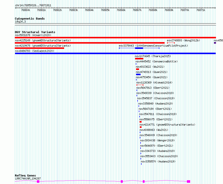Open nsv4214771 (gnomADStructuralVariants) label
Image resolution: width=223 pixels, height=184 pixels.
pyautogui.click(x=167, y=125)
